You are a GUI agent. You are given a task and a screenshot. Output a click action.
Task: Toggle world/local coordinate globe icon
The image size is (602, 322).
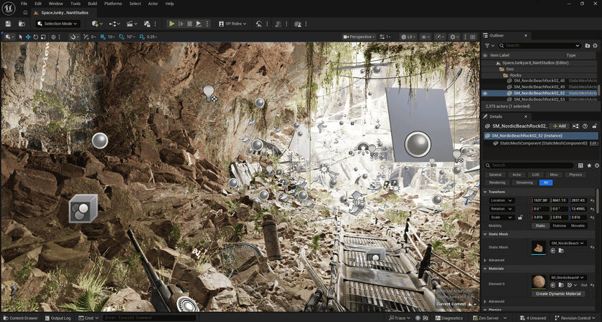(x=53, y=37)
